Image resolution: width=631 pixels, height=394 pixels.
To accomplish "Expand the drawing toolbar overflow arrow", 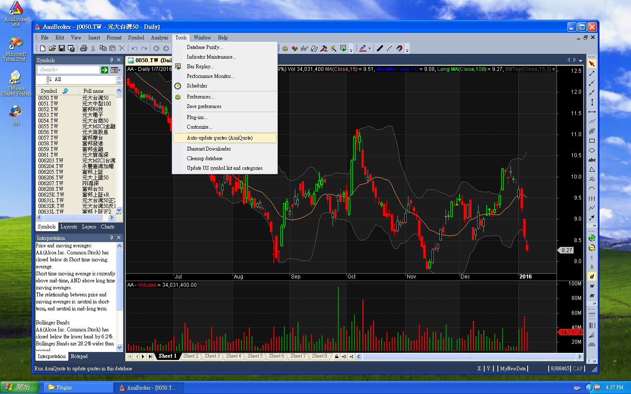I will coord(594,225).
